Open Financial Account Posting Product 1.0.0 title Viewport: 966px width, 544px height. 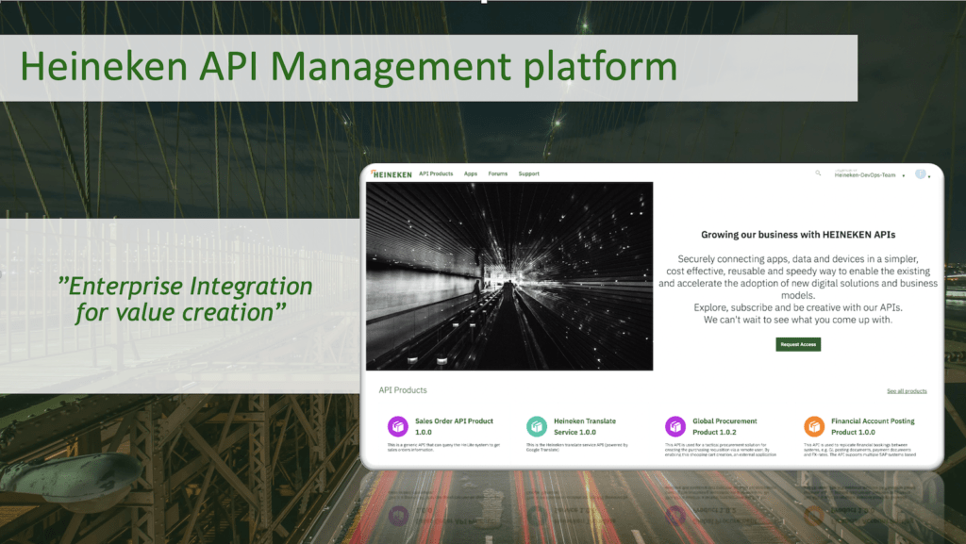[873, 426]
